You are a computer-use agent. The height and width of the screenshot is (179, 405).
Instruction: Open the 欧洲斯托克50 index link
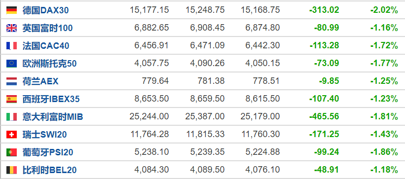click(x=50, y=64)
